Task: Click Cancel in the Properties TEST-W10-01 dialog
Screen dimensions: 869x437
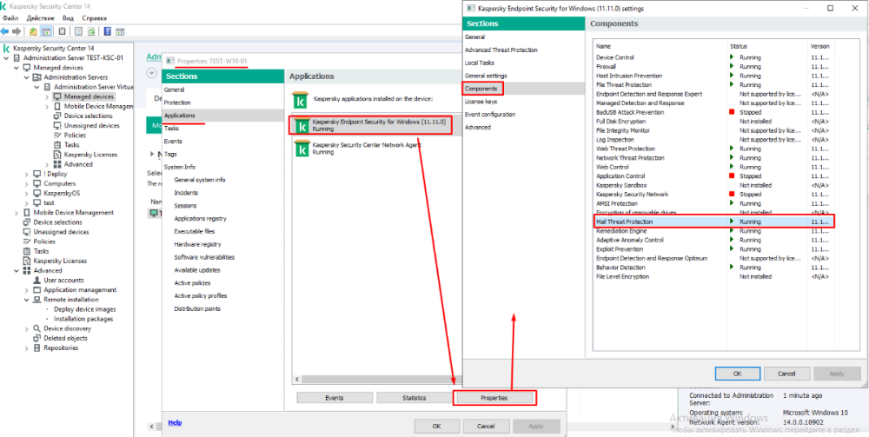Action: pyautogui.click(x=486, y=426)
